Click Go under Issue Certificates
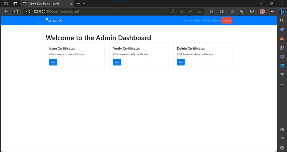The height and width of the screenshot is (152, 287). (53, 62)
